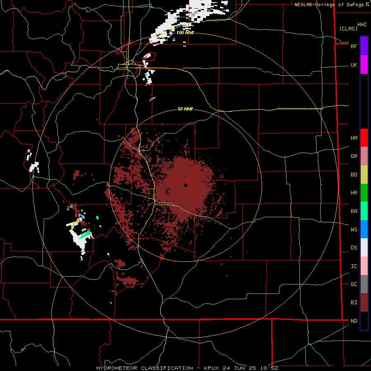Click the '100 NMI' range ring label
Screen dimensions: 371x371
click(185, 33)
